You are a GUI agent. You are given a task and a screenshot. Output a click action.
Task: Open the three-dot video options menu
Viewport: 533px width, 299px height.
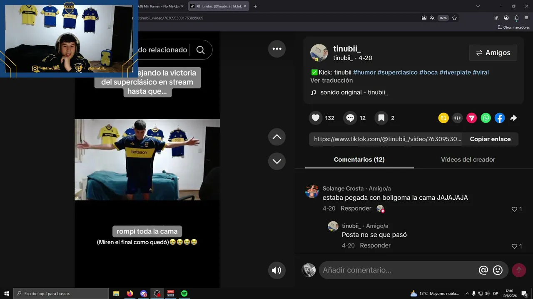coord(277,49)
